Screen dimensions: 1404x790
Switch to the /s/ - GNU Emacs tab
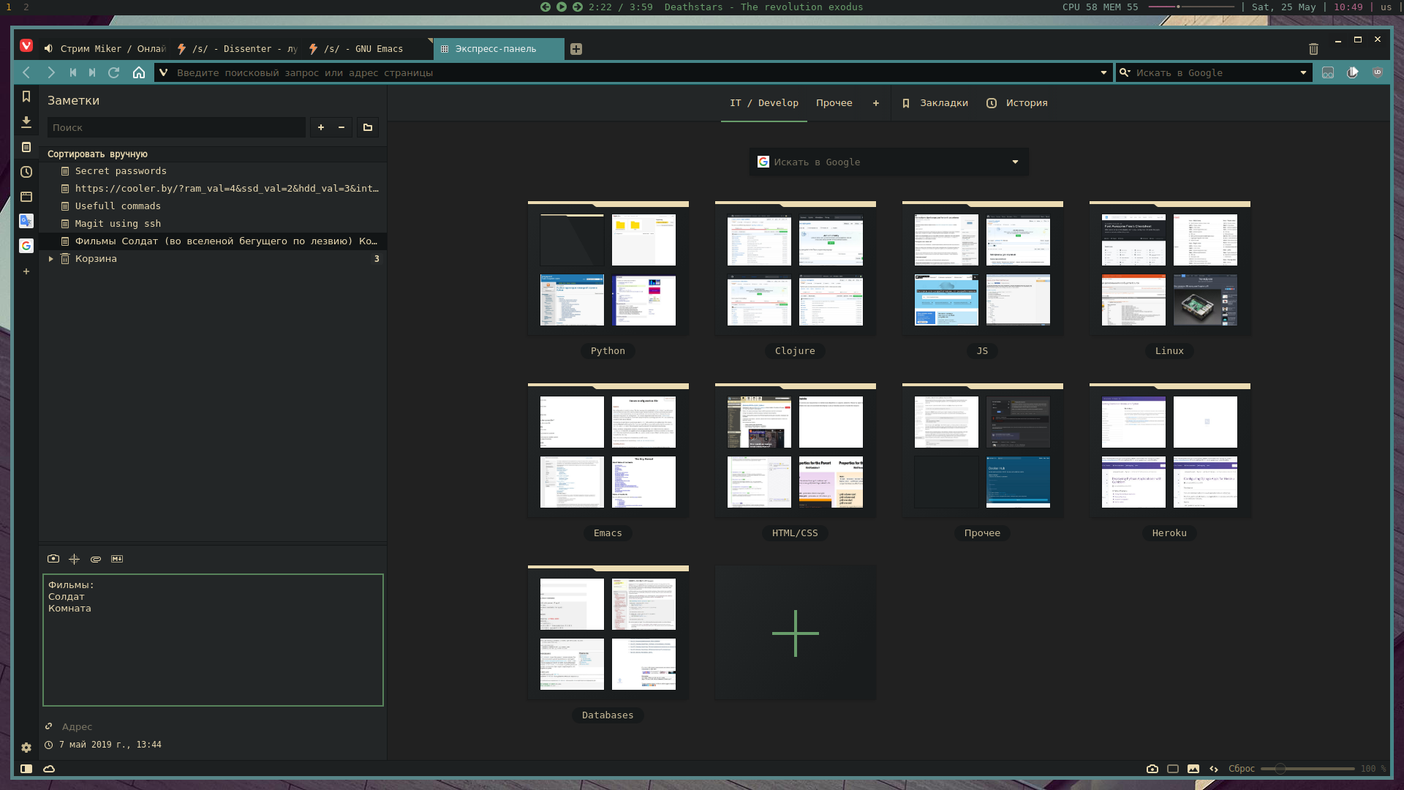(369, 49)
